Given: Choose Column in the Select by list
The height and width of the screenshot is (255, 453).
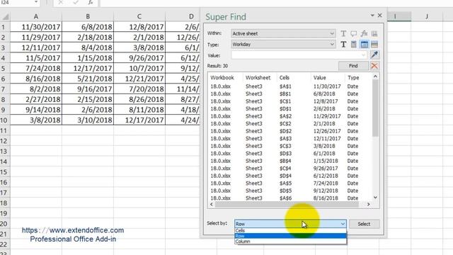Looking at the screenshot, I should [x=290, y=242].
